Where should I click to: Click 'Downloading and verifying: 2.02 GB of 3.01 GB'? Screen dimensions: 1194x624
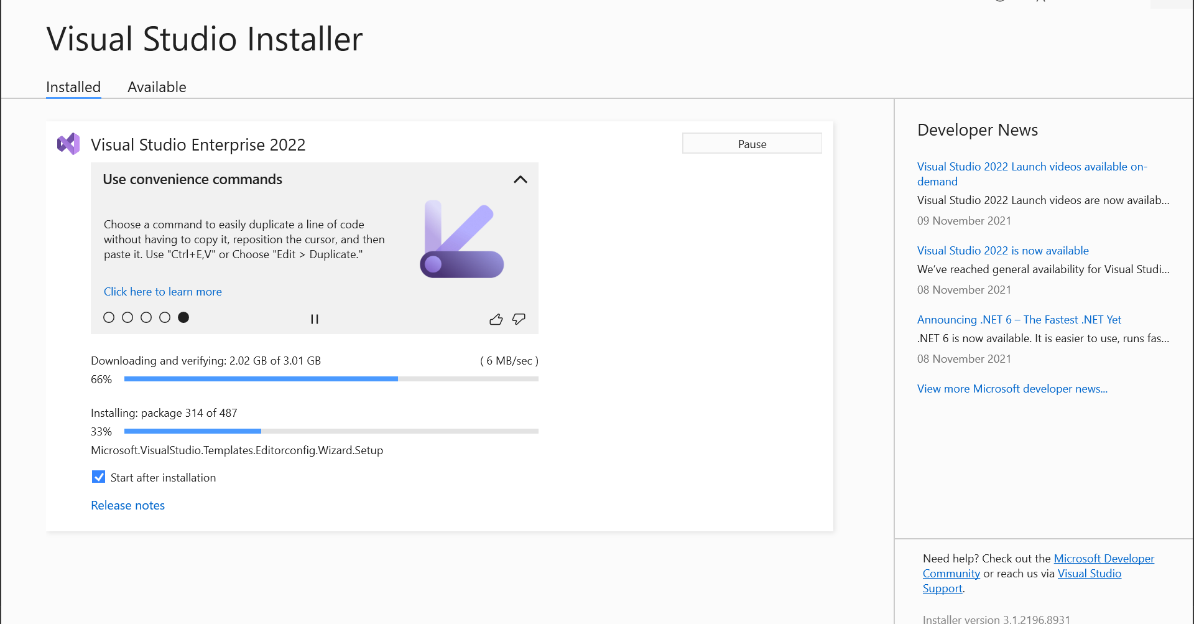206,361
